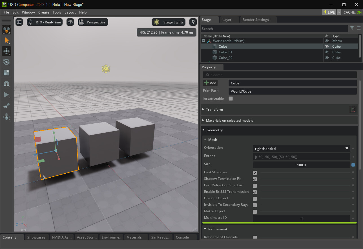Open the Help menu
This screenshot has height=249, width=363.
(x=83, y=12)
